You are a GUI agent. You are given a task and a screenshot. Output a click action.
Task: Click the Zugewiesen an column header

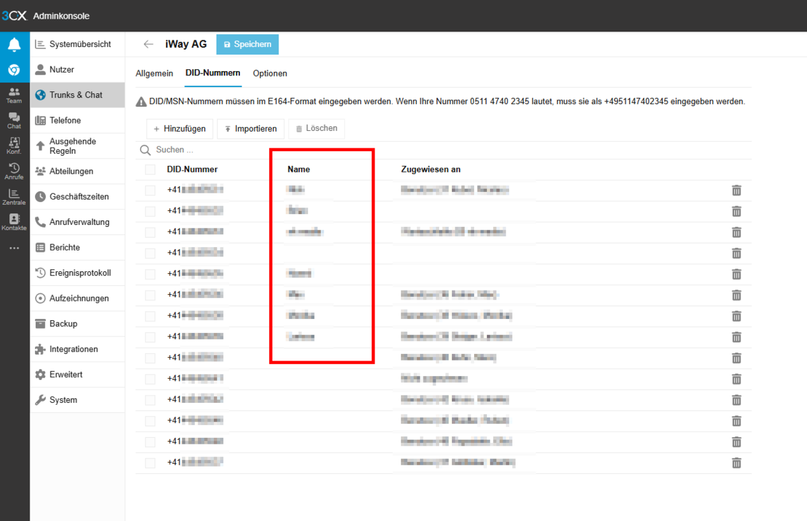(x=430, y=169)
